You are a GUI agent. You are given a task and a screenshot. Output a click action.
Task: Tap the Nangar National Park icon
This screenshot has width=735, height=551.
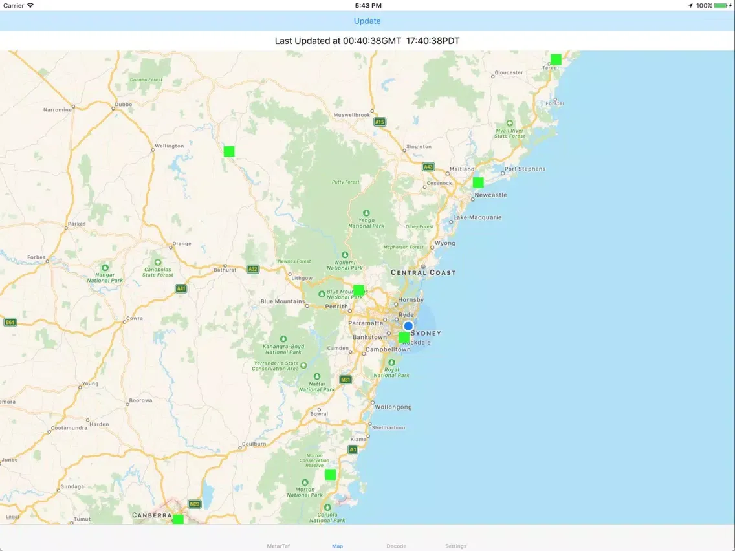(x=105, y=268)
